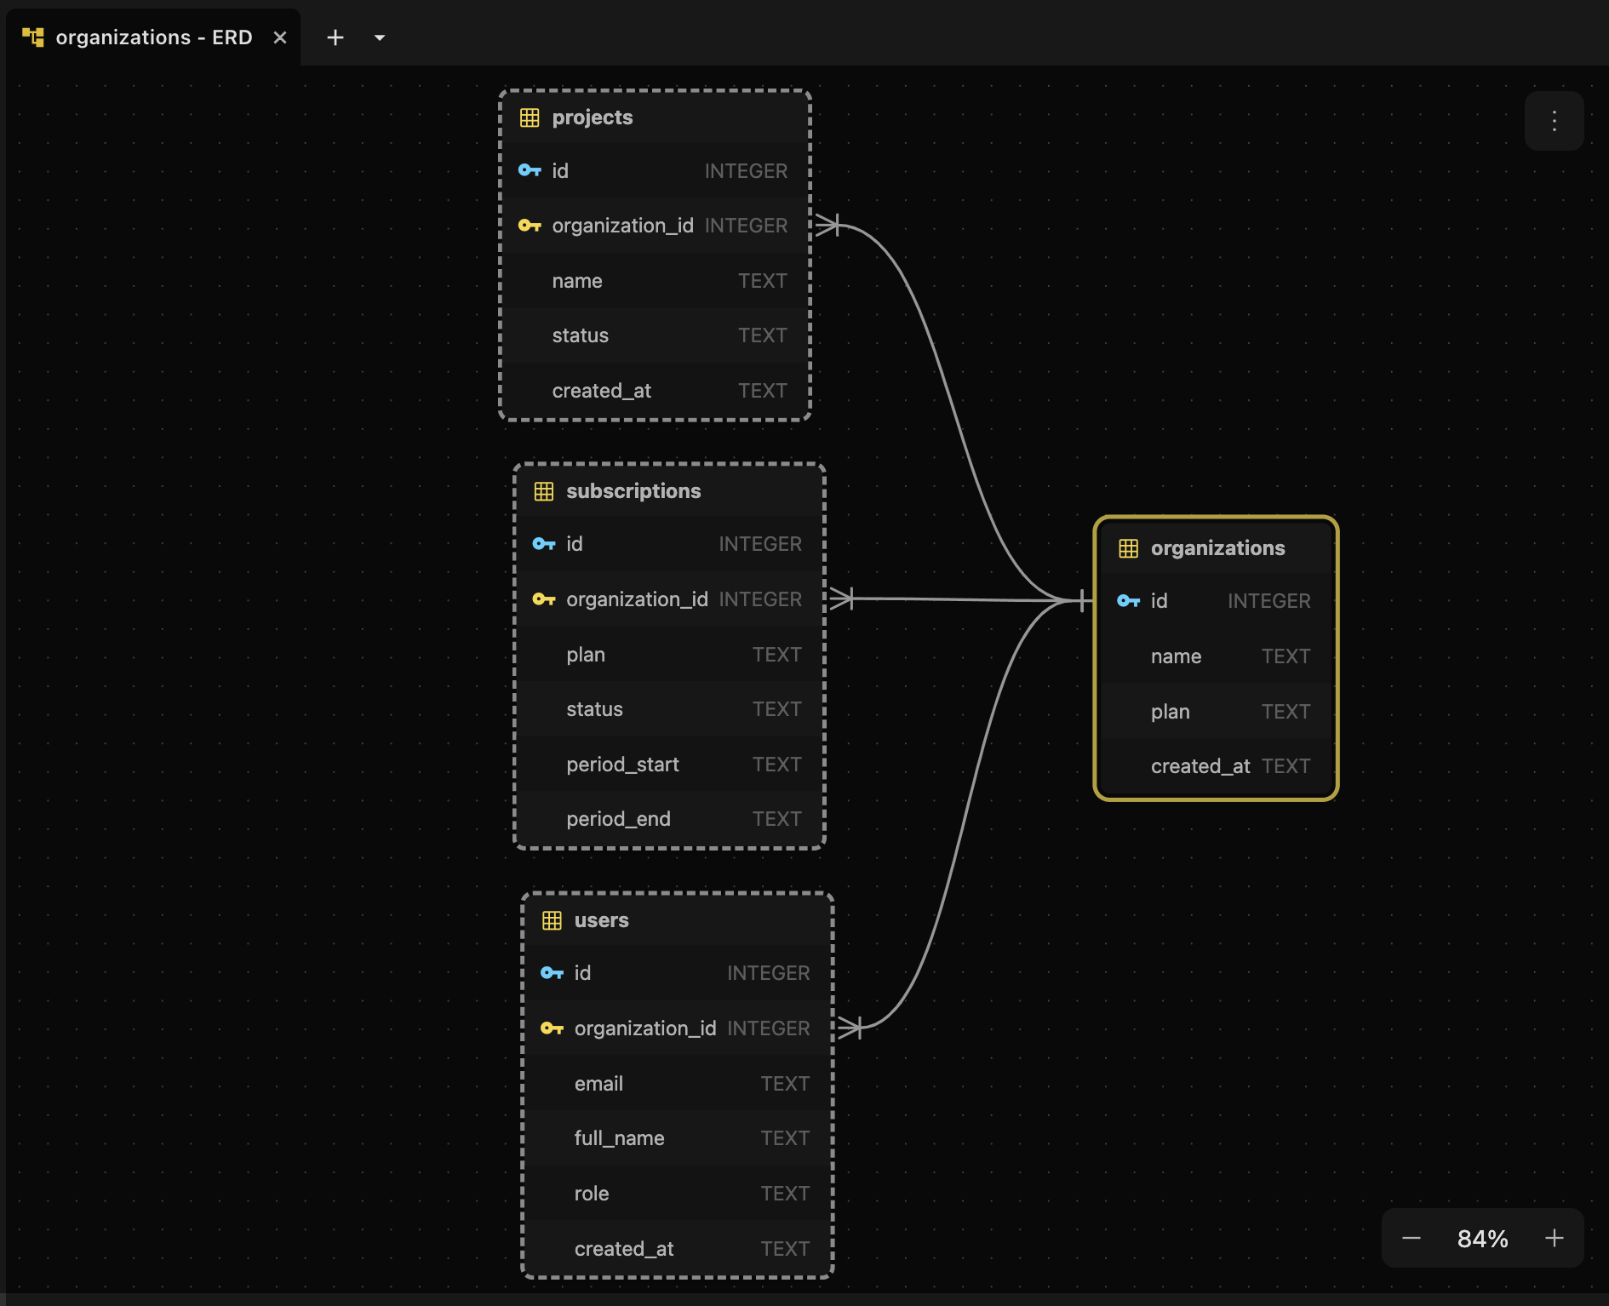1609x1306 pixels.
Task: Click the foreign key icon on projects organization_id
Action: click(531, 226)
